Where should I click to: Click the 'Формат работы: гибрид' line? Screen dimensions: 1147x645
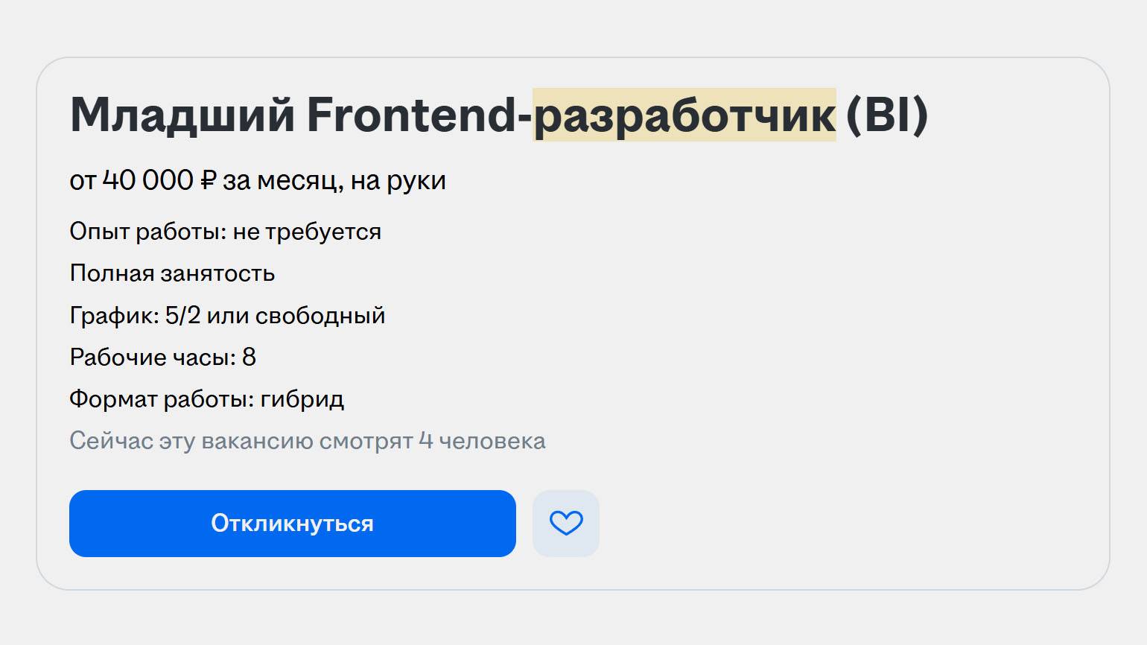point(206,399)
